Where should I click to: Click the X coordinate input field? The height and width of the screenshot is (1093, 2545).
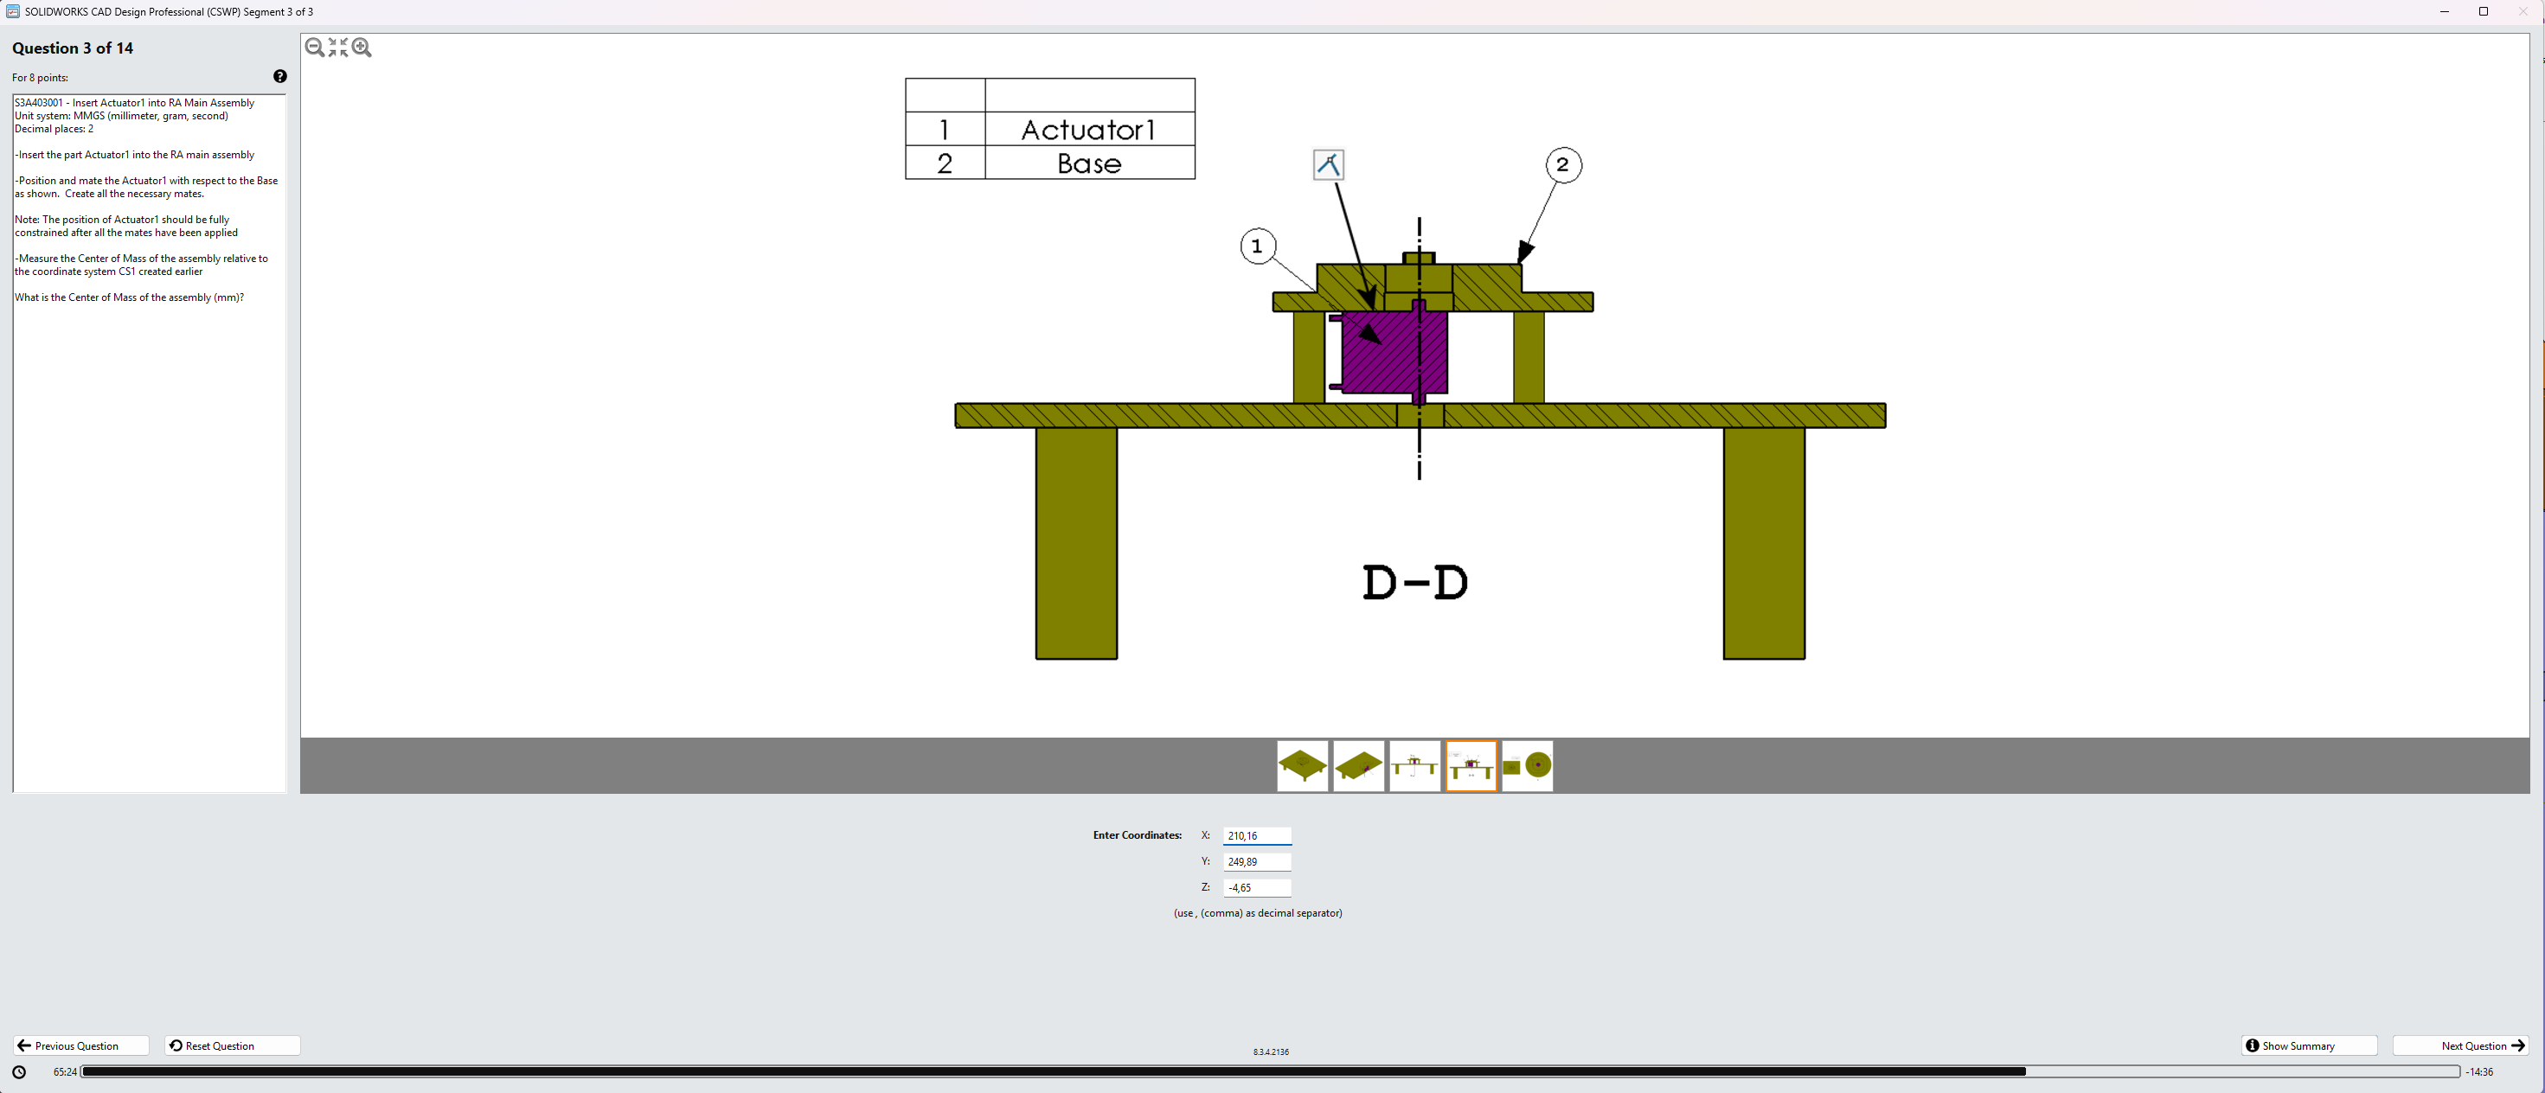pyautogui.click(x=1257, y=835)
